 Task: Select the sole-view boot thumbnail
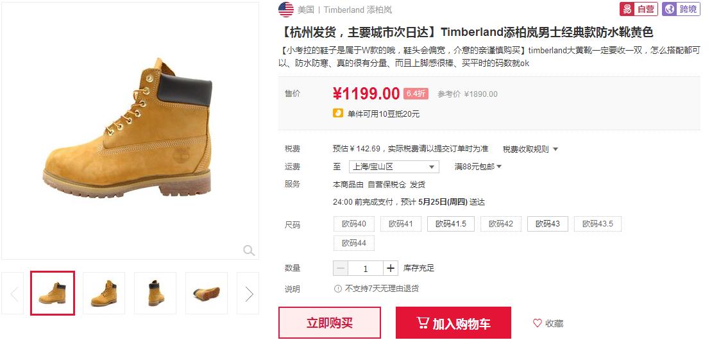[207, 293]
